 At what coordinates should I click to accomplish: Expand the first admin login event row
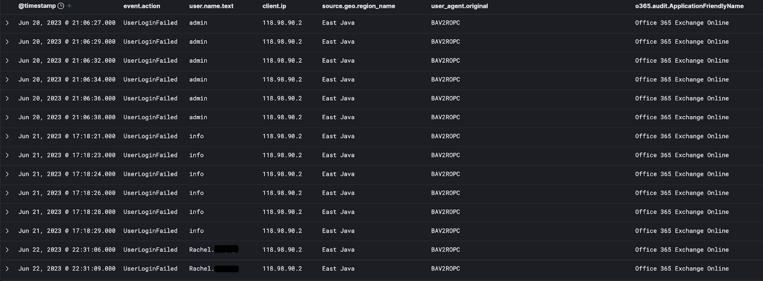7,22
